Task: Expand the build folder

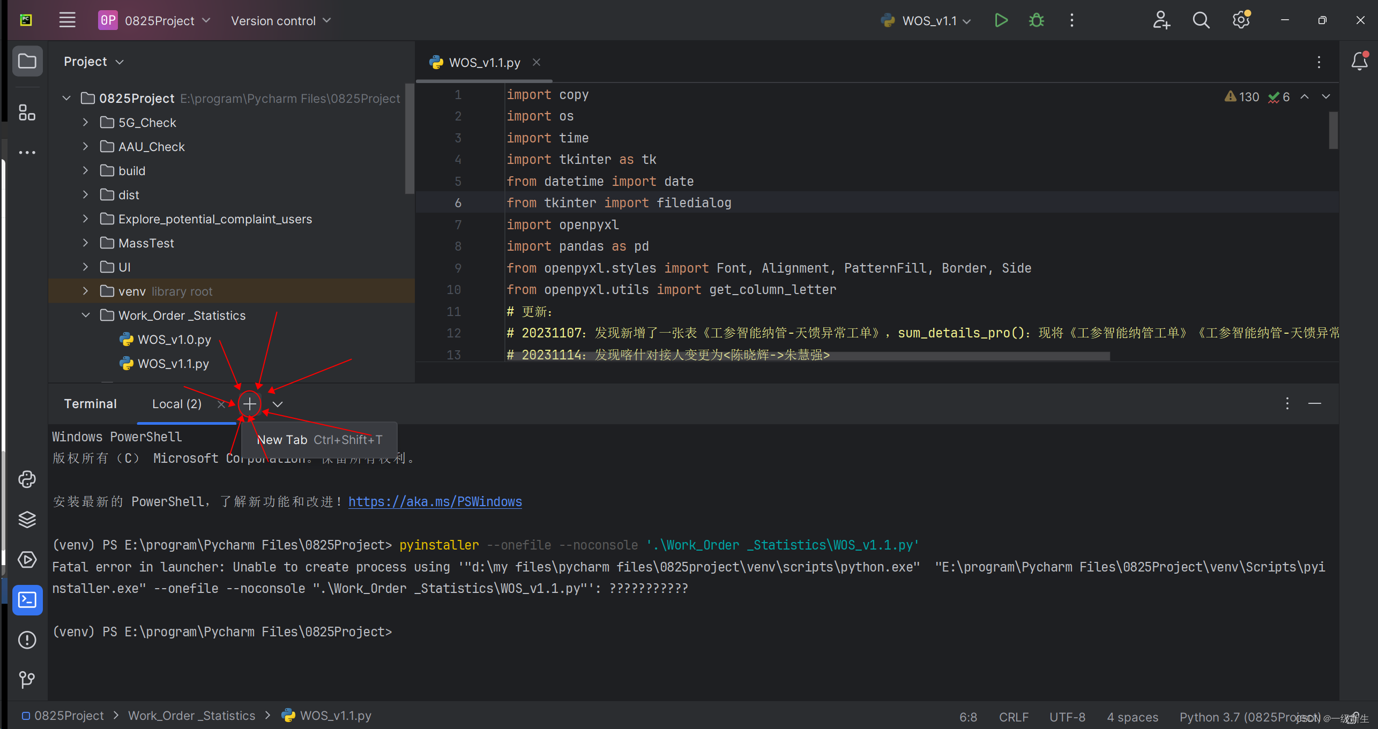Action: [85, 170]
